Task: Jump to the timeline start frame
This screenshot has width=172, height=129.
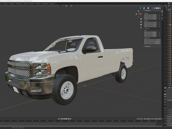Action: tap(61, 119)
